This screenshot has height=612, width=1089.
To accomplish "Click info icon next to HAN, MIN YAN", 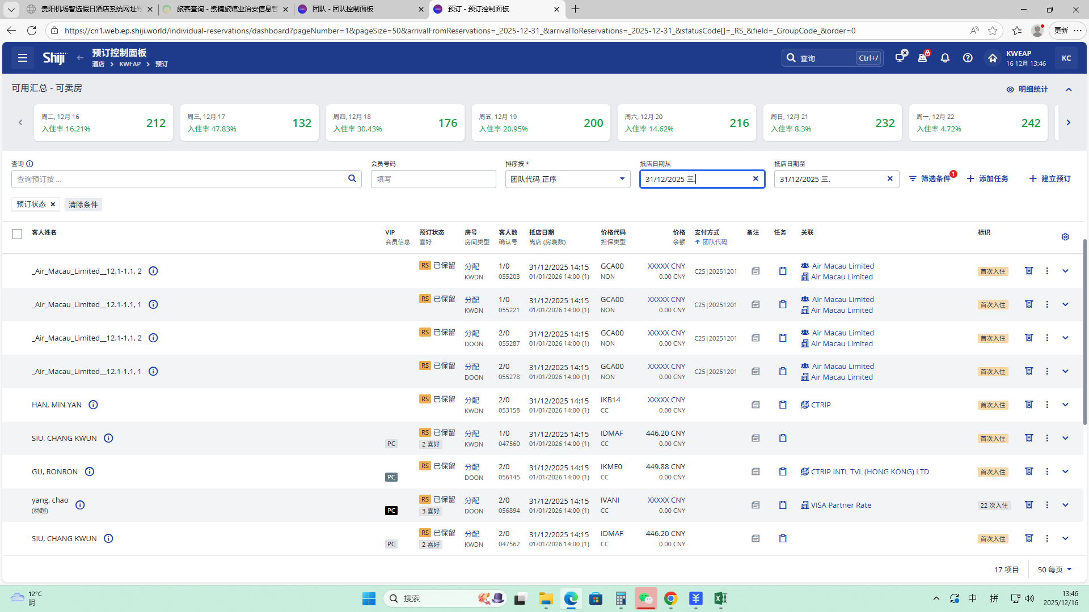I will (94, 405).
